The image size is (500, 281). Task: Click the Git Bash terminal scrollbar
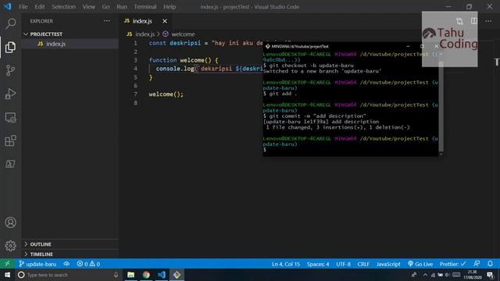441,106
